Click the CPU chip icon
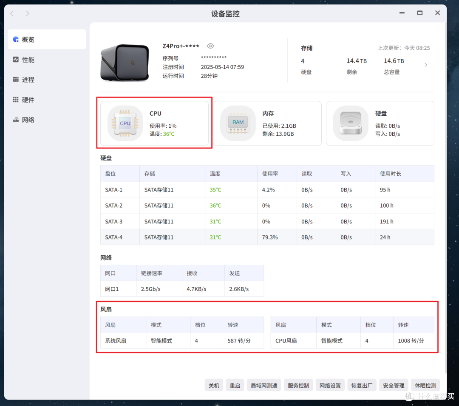This screenshot has width=459, height=406. (125, 123)
